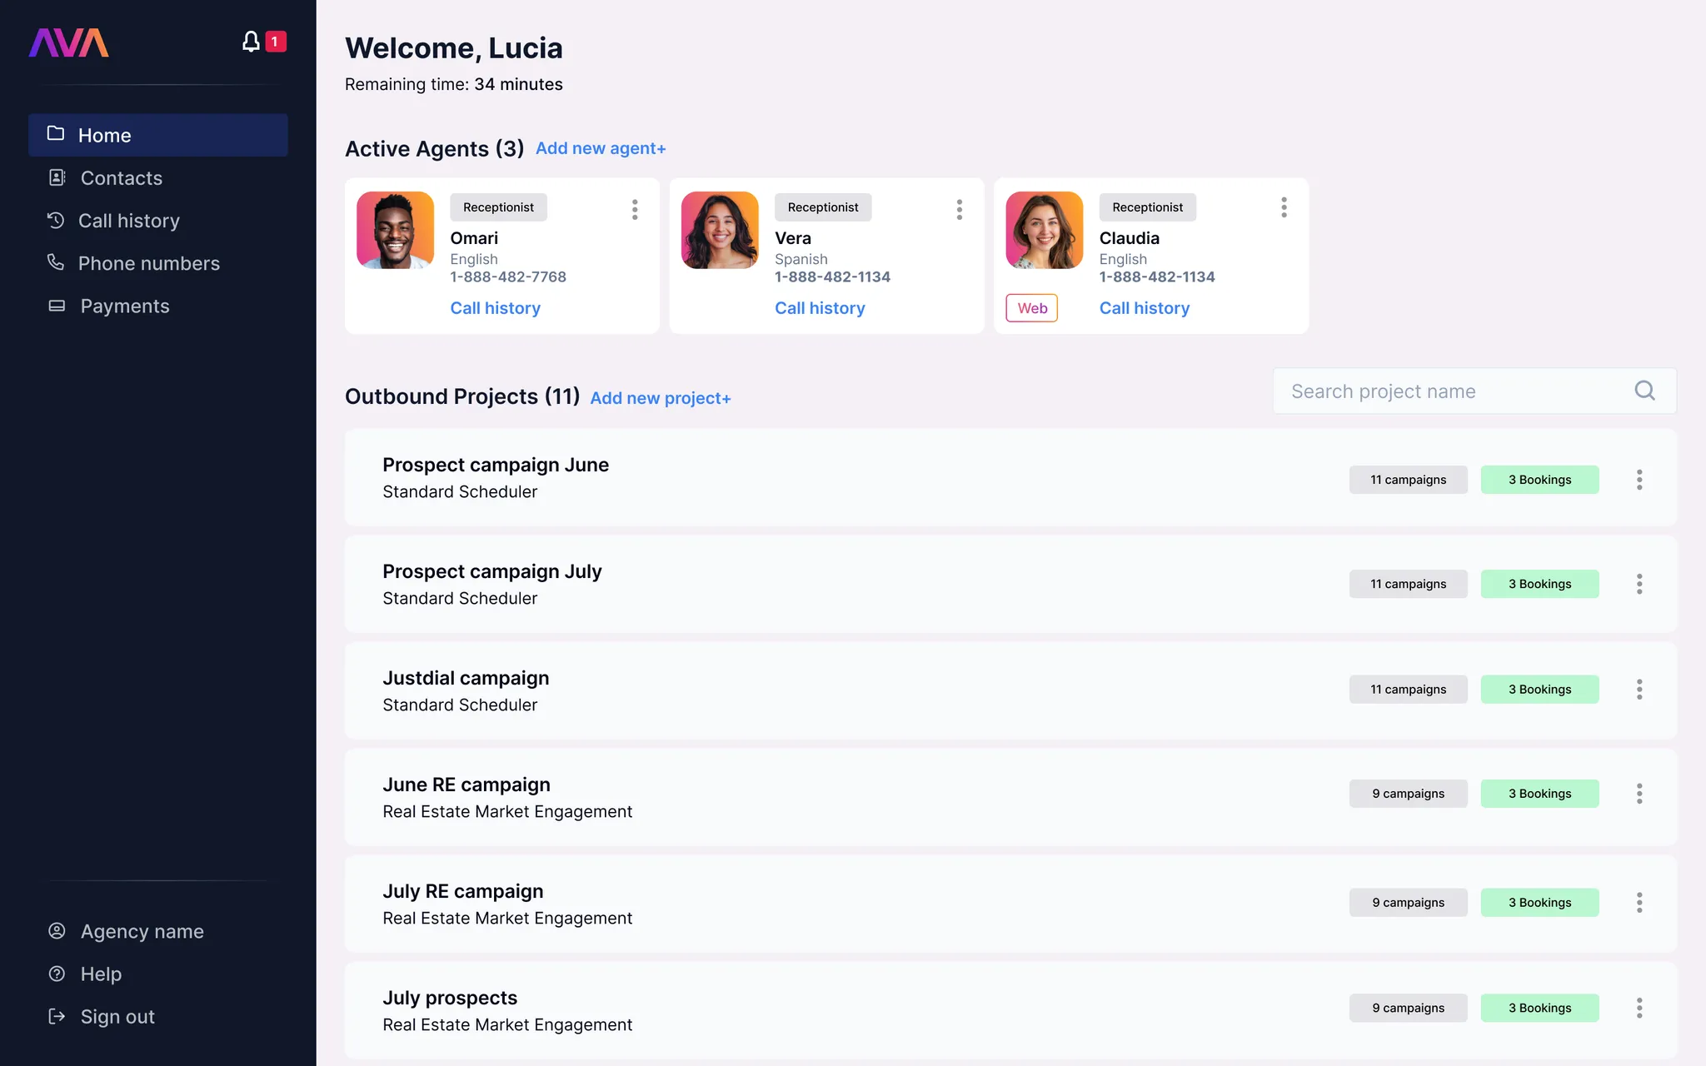Click 11 campaigns badge for Prospect campaign June

[1409, 480]
